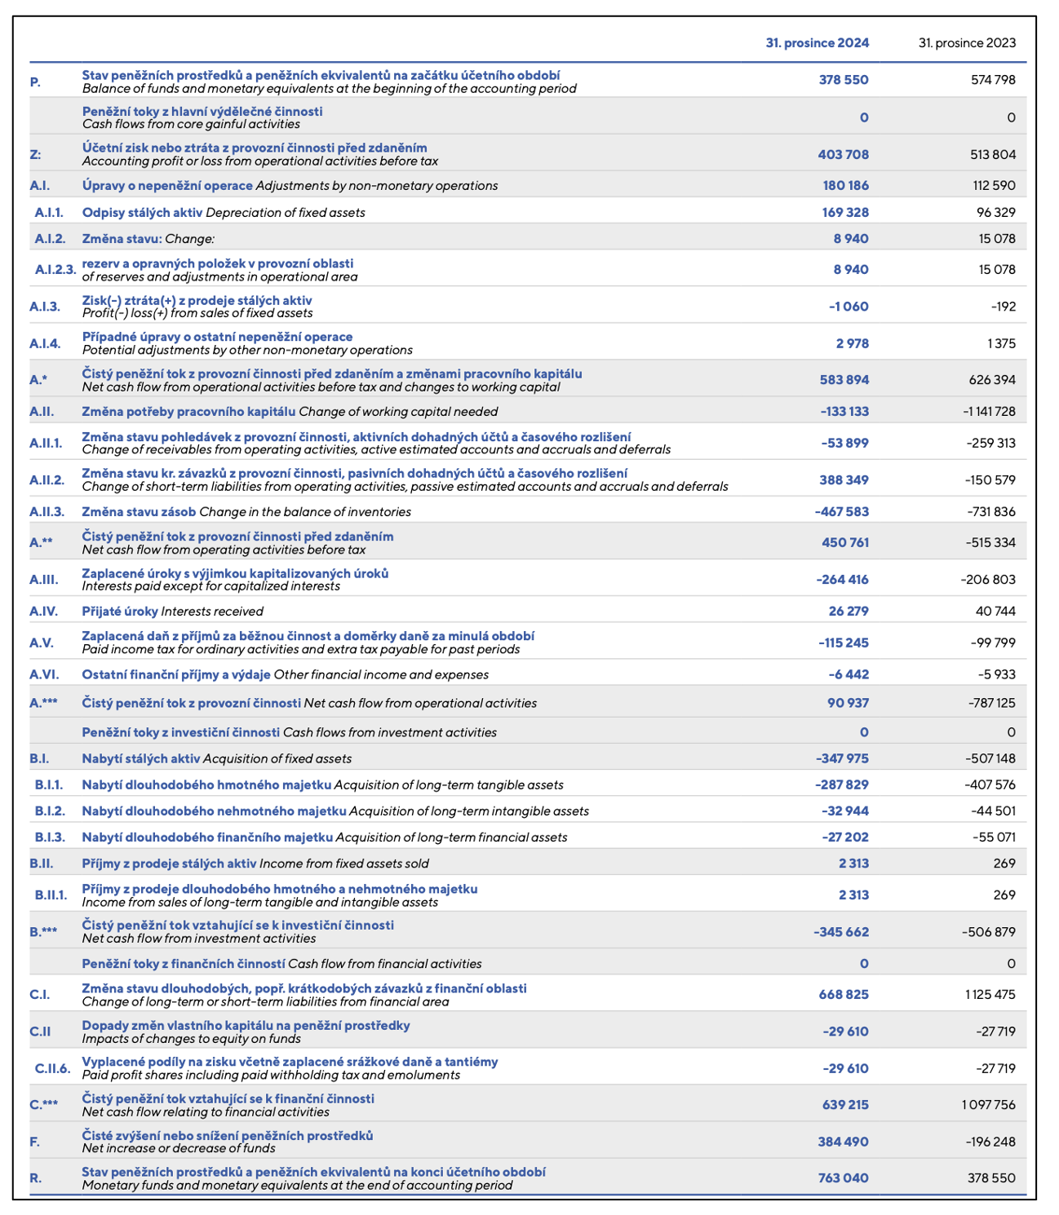The height and width of the screenshot is (1215, 1059).
Task: Click the 31. prosince 2024 column header
Action: [x=817, y=43]
